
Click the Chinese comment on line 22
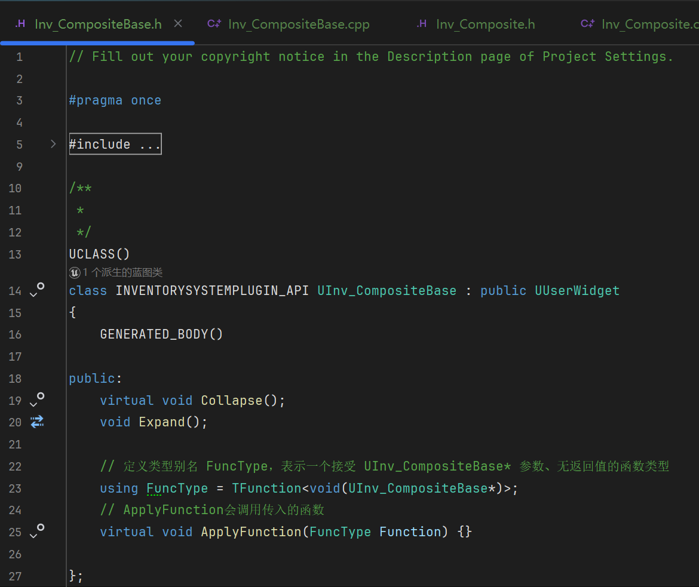(385, 466)
